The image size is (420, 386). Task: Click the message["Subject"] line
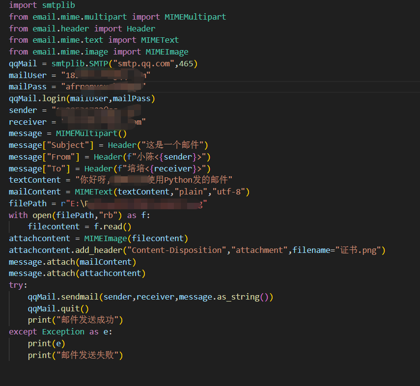coord(109,145)
